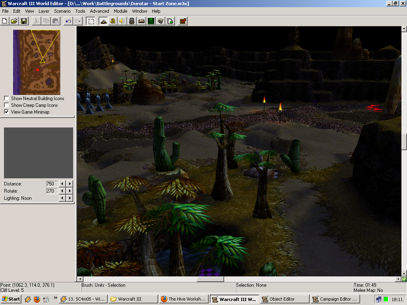Open a map file via folder icon
This screenshot has height=305, width=407.
14,21
